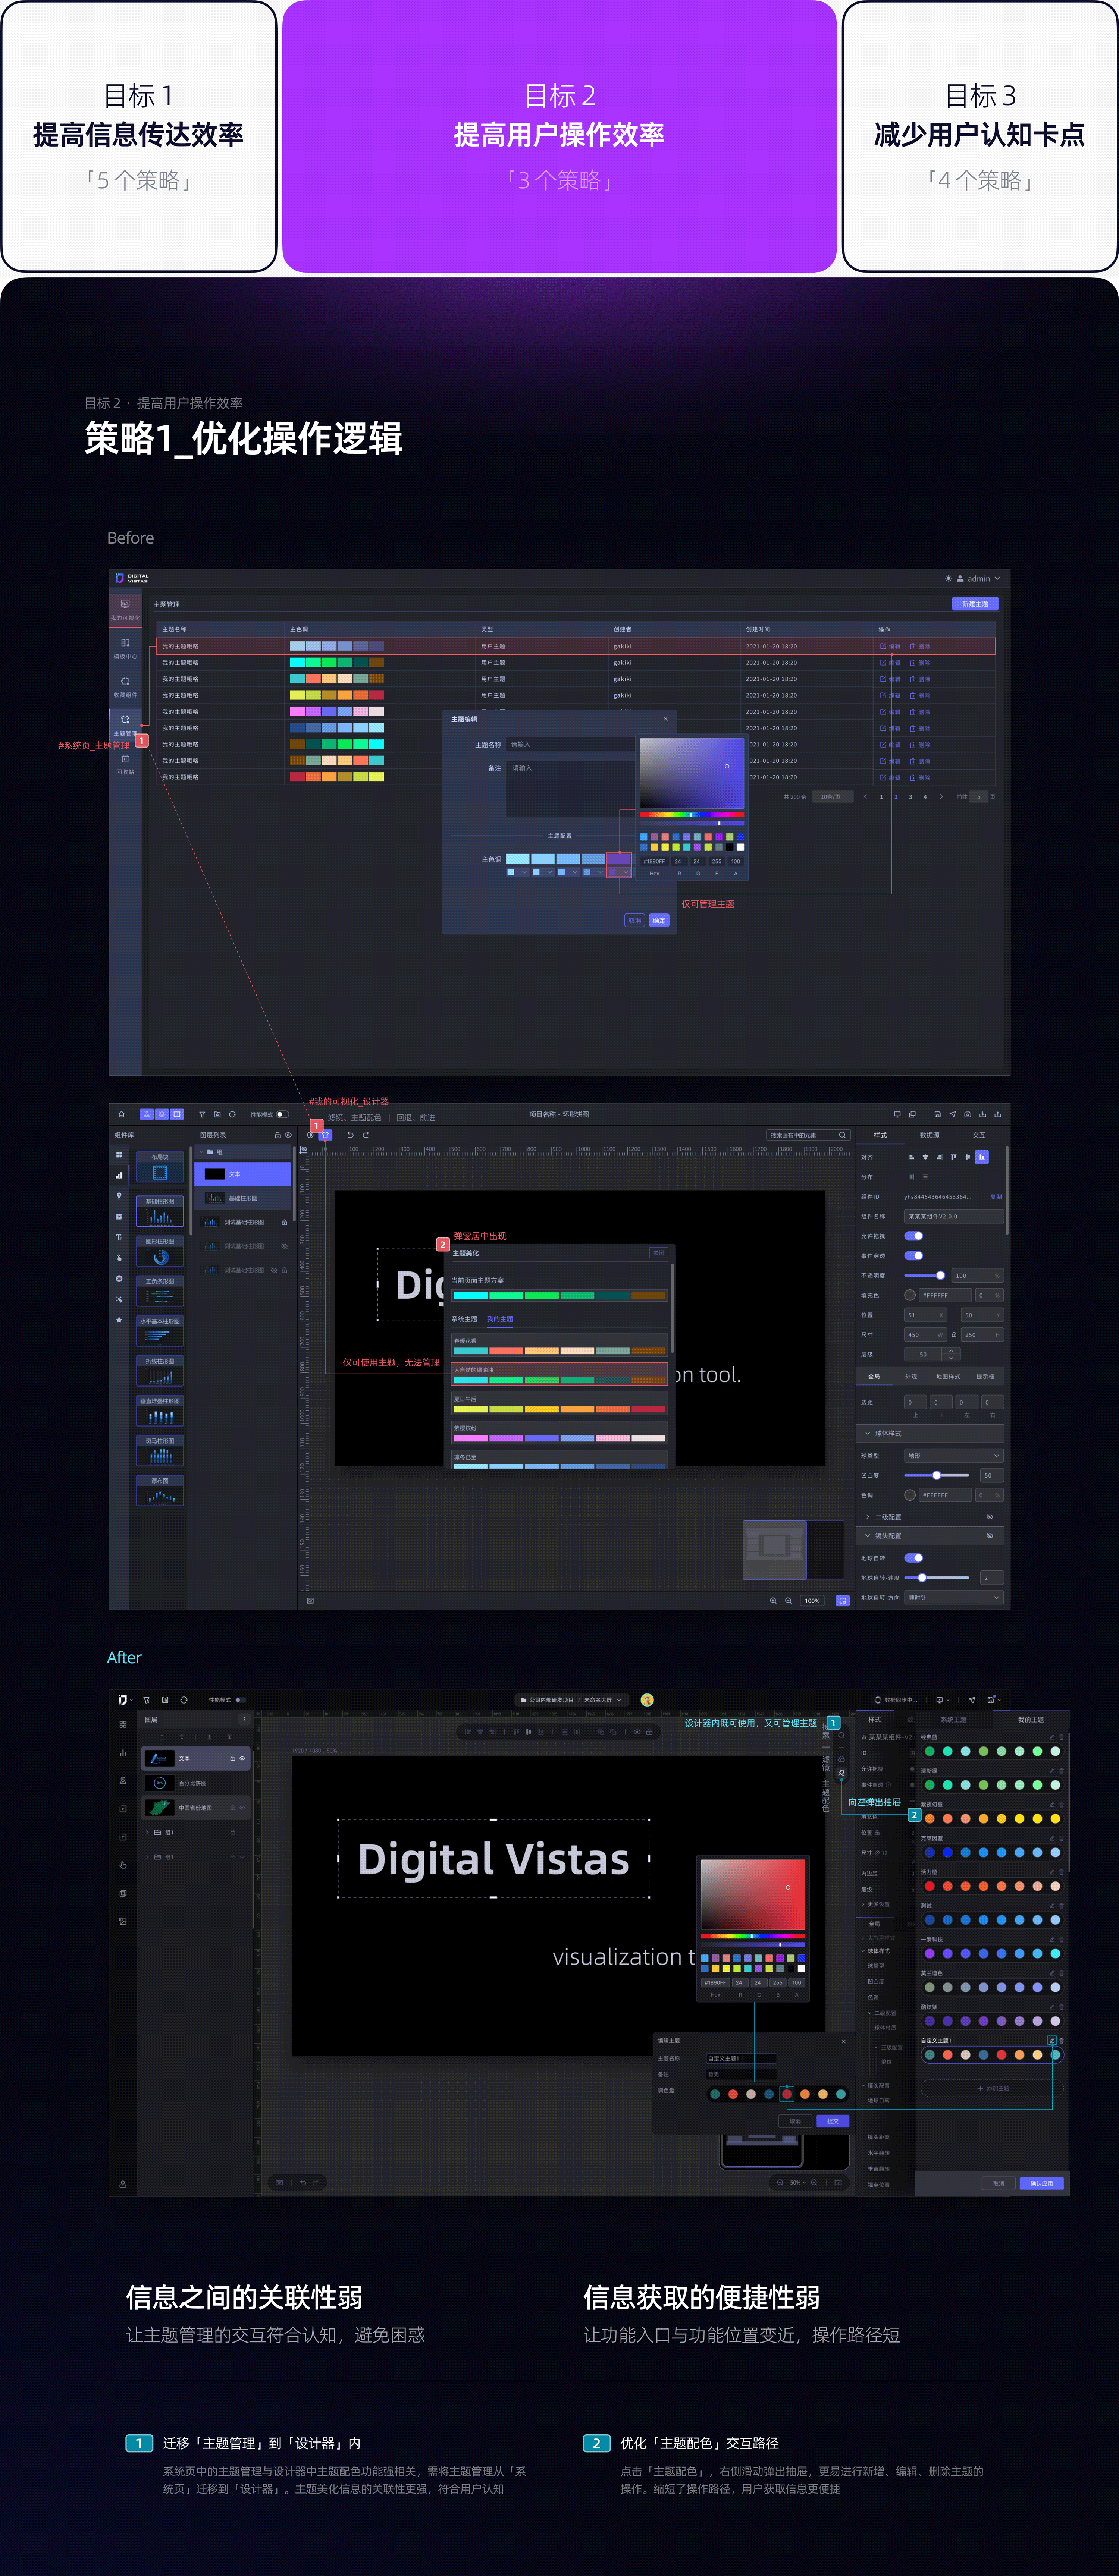1119x2576 pixels.
Task: Click 添加主题 in After designer drawer
Action: (x=992, y=2088)
